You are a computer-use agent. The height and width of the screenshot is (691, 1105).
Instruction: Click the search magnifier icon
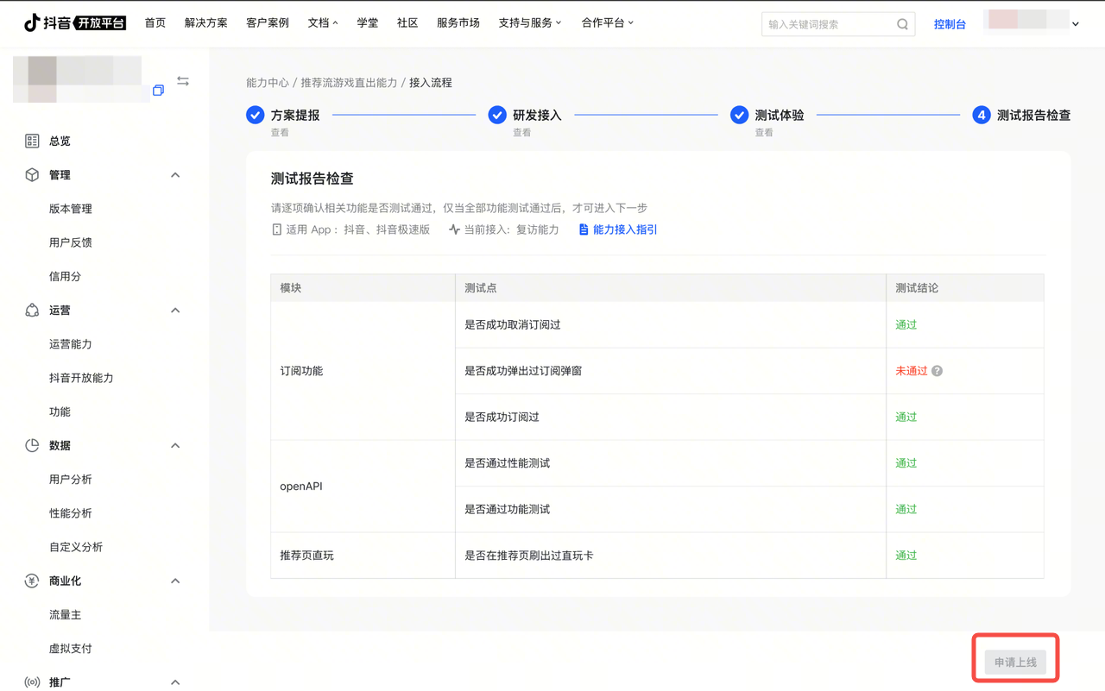pyautogui.click(x=902, y=24)
